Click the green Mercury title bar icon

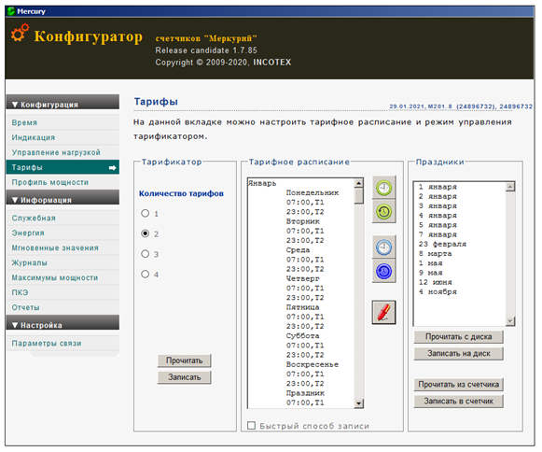click(11, 11)
